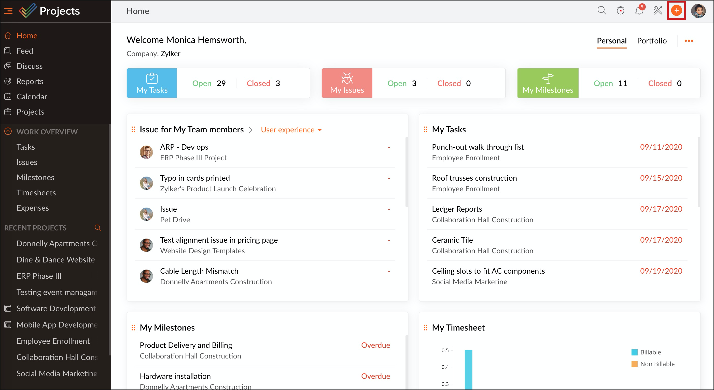Open Typo in cards printed issue

[x=195, y=178]
